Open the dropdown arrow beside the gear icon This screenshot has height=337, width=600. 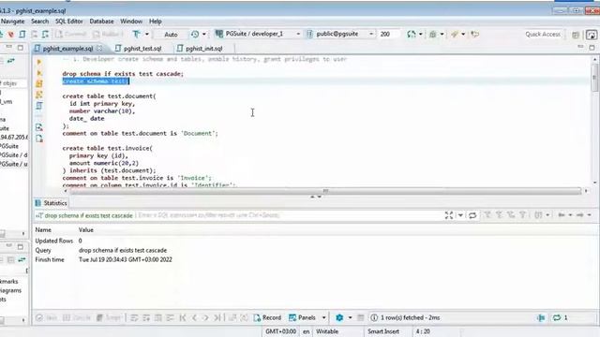(x=350, y=317)
